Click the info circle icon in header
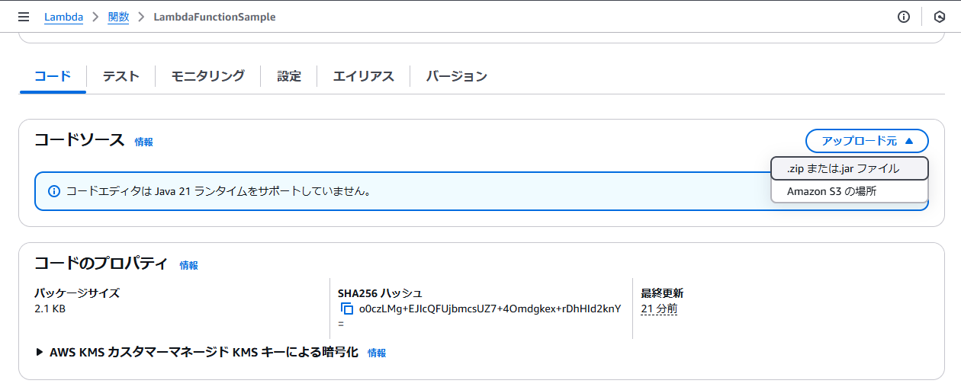The width and height of the screenshot is (961, 390). tap(904, 17)
